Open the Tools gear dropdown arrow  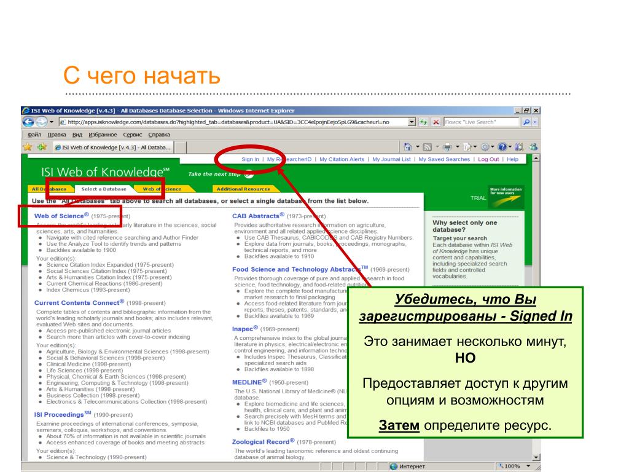493,147
